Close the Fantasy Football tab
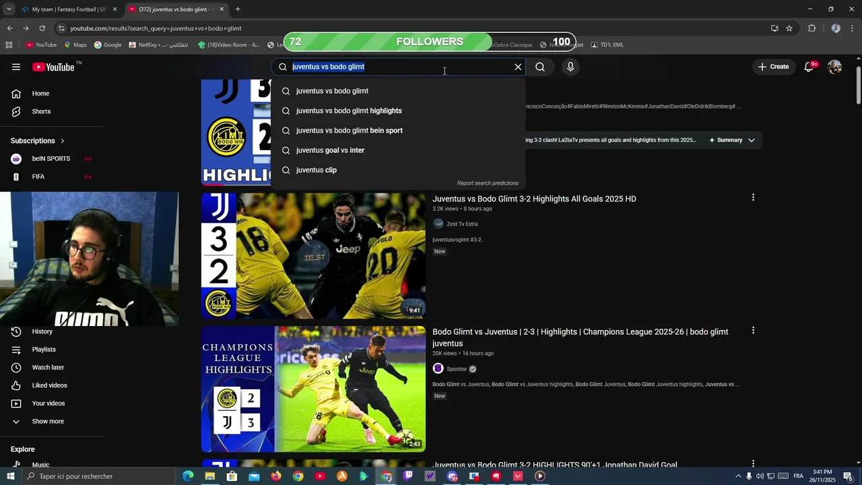Screen dimensions: 862x485 (114, 9)
